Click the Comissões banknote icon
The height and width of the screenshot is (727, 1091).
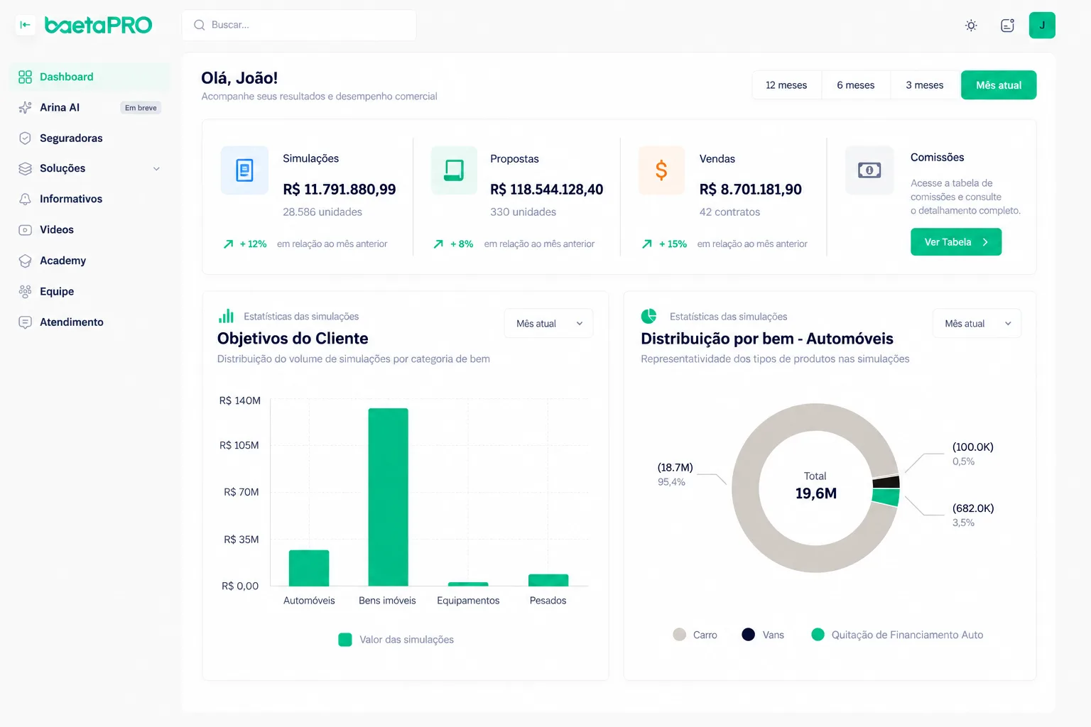click(869, 170)
